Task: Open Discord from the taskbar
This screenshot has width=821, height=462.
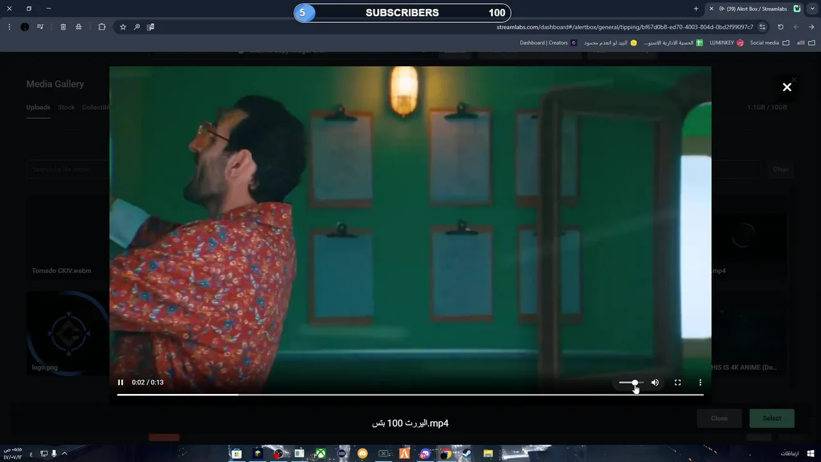Action: 425,454
